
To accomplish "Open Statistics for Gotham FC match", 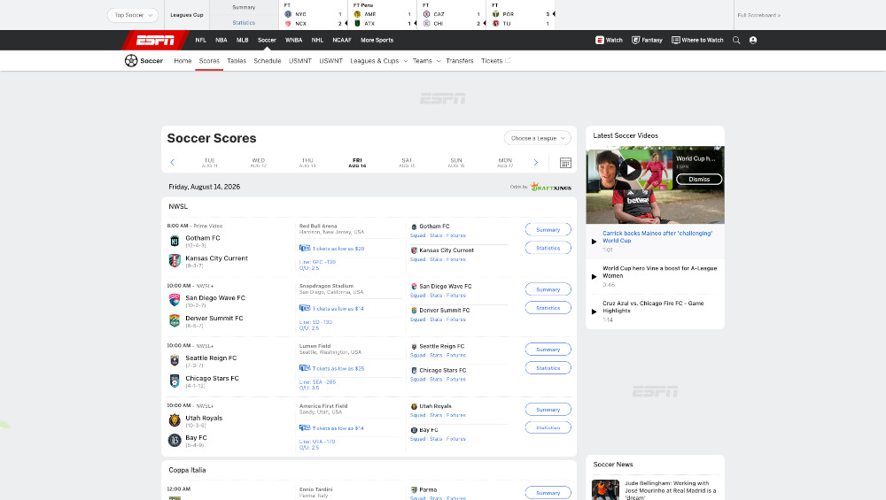I will (548, 248).
